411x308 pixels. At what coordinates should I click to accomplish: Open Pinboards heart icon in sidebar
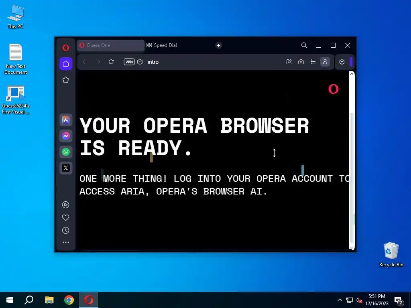coord(65,217)
